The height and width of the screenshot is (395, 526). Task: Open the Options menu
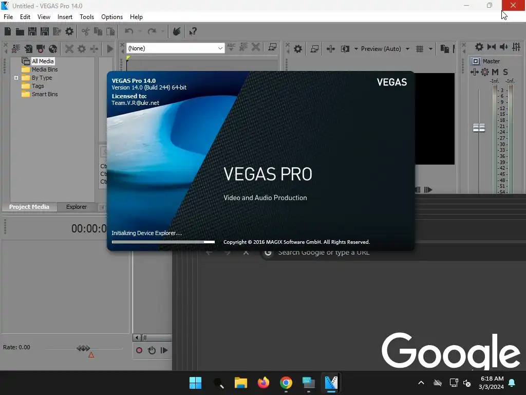pyautogui.click(x=112, y=17)
